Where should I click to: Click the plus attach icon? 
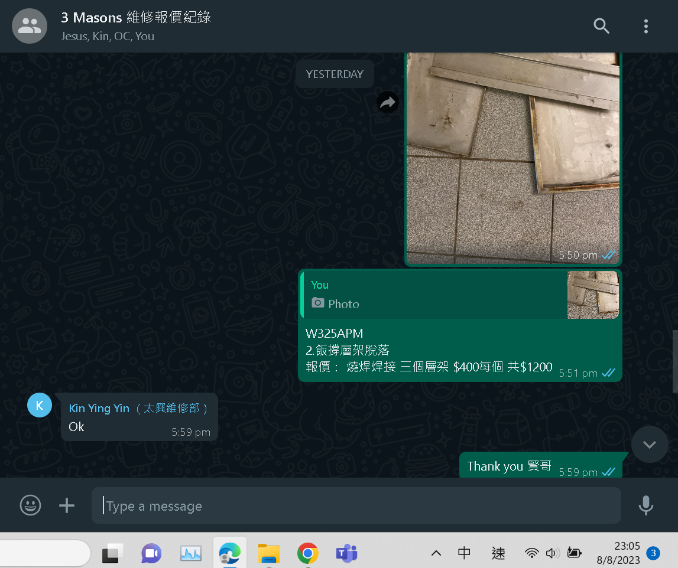[x=67, y=505]
